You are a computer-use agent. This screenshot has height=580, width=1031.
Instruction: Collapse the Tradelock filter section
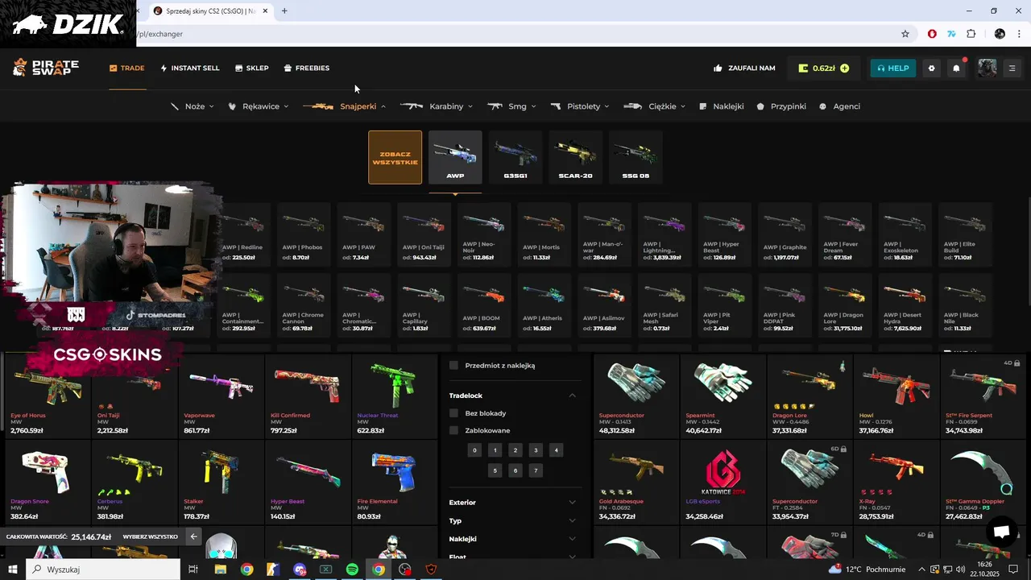click(573, 396)
